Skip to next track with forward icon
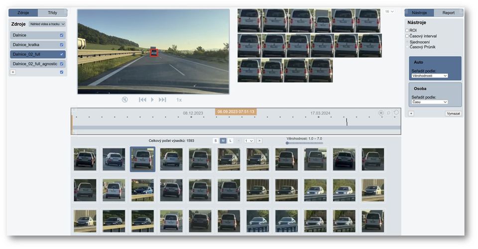 162,100
